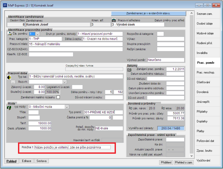
Task: Open the Invalidita section
Action: point(208,53)
